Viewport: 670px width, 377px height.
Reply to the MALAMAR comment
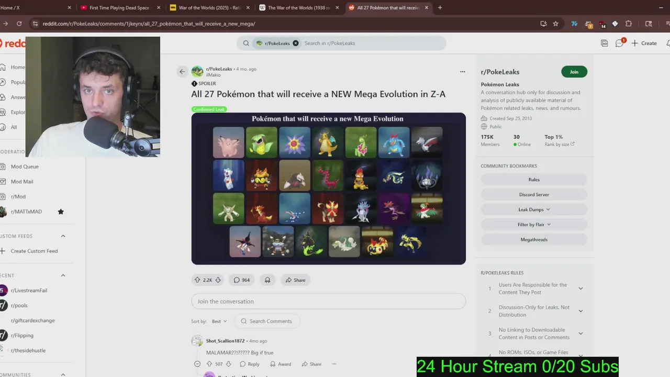pos(249,364)
